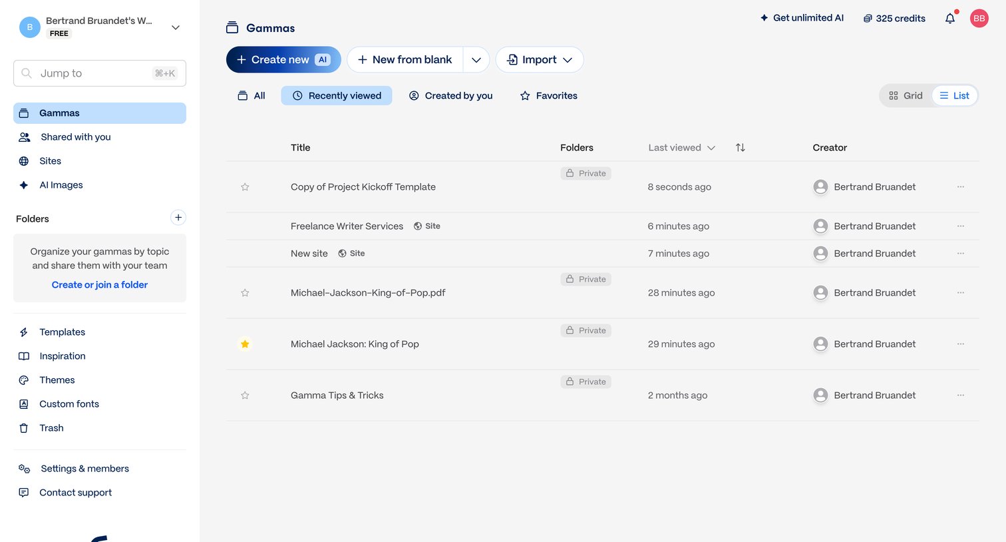Focus the Jump to search field

coord(100,73)
